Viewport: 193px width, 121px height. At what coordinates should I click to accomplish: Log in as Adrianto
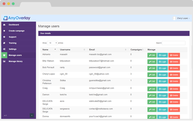[162, 55]
